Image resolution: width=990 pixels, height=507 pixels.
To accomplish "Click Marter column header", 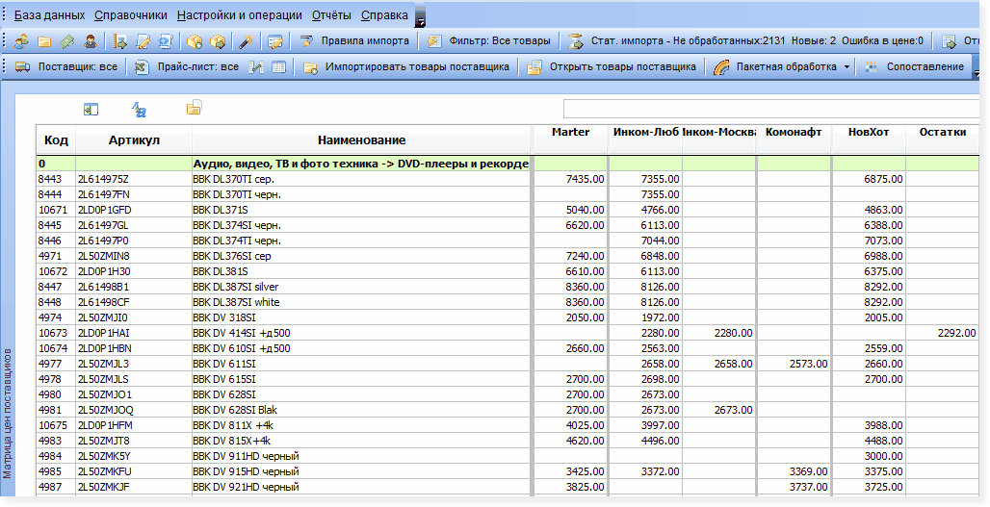I will tap(570, 133).
